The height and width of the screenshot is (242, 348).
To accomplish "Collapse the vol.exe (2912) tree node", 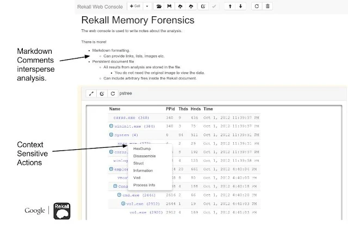I will [x=123, y=203].
